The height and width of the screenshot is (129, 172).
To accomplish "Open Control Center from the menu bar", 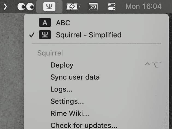I will tap(112, 6).
